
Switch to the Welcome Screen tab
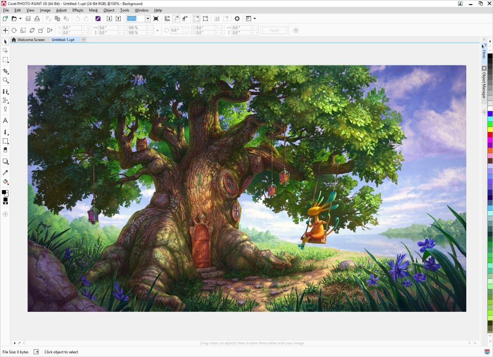(x=28, y=40)
